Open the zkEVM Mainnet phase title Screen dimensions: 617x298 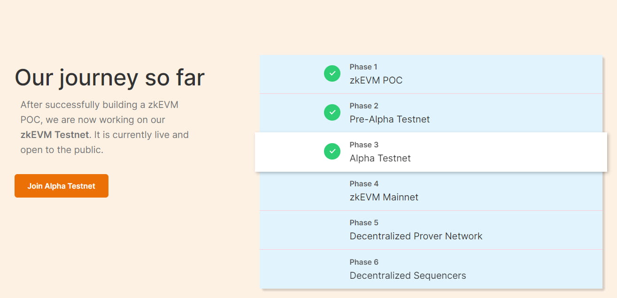click(384, 197)
